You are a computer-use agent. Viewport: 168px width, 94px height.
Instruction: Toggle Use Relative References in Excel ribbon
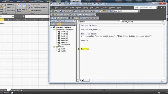coord(38,8)
